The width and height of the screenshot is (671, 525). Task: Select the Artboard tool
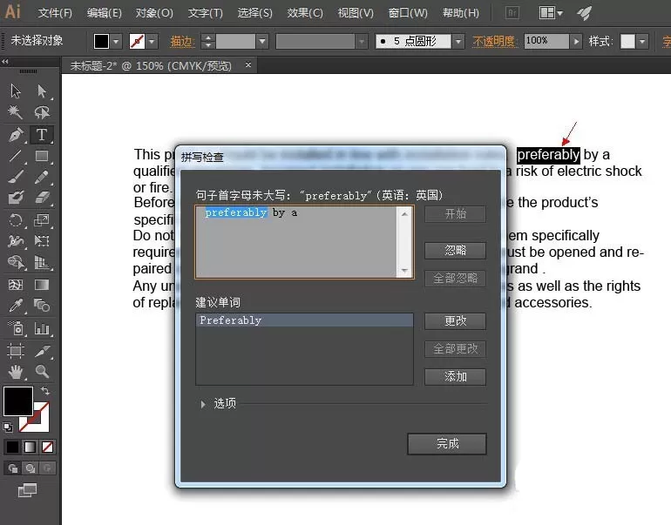(x=16, y=351)
